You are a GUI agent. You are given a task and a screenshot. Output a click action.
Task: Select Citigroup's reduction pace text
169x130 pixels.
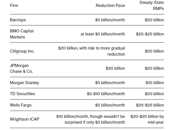(92, 51)
